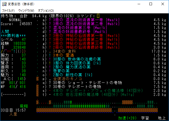Click the application icon in title bar

pos(4,4)
